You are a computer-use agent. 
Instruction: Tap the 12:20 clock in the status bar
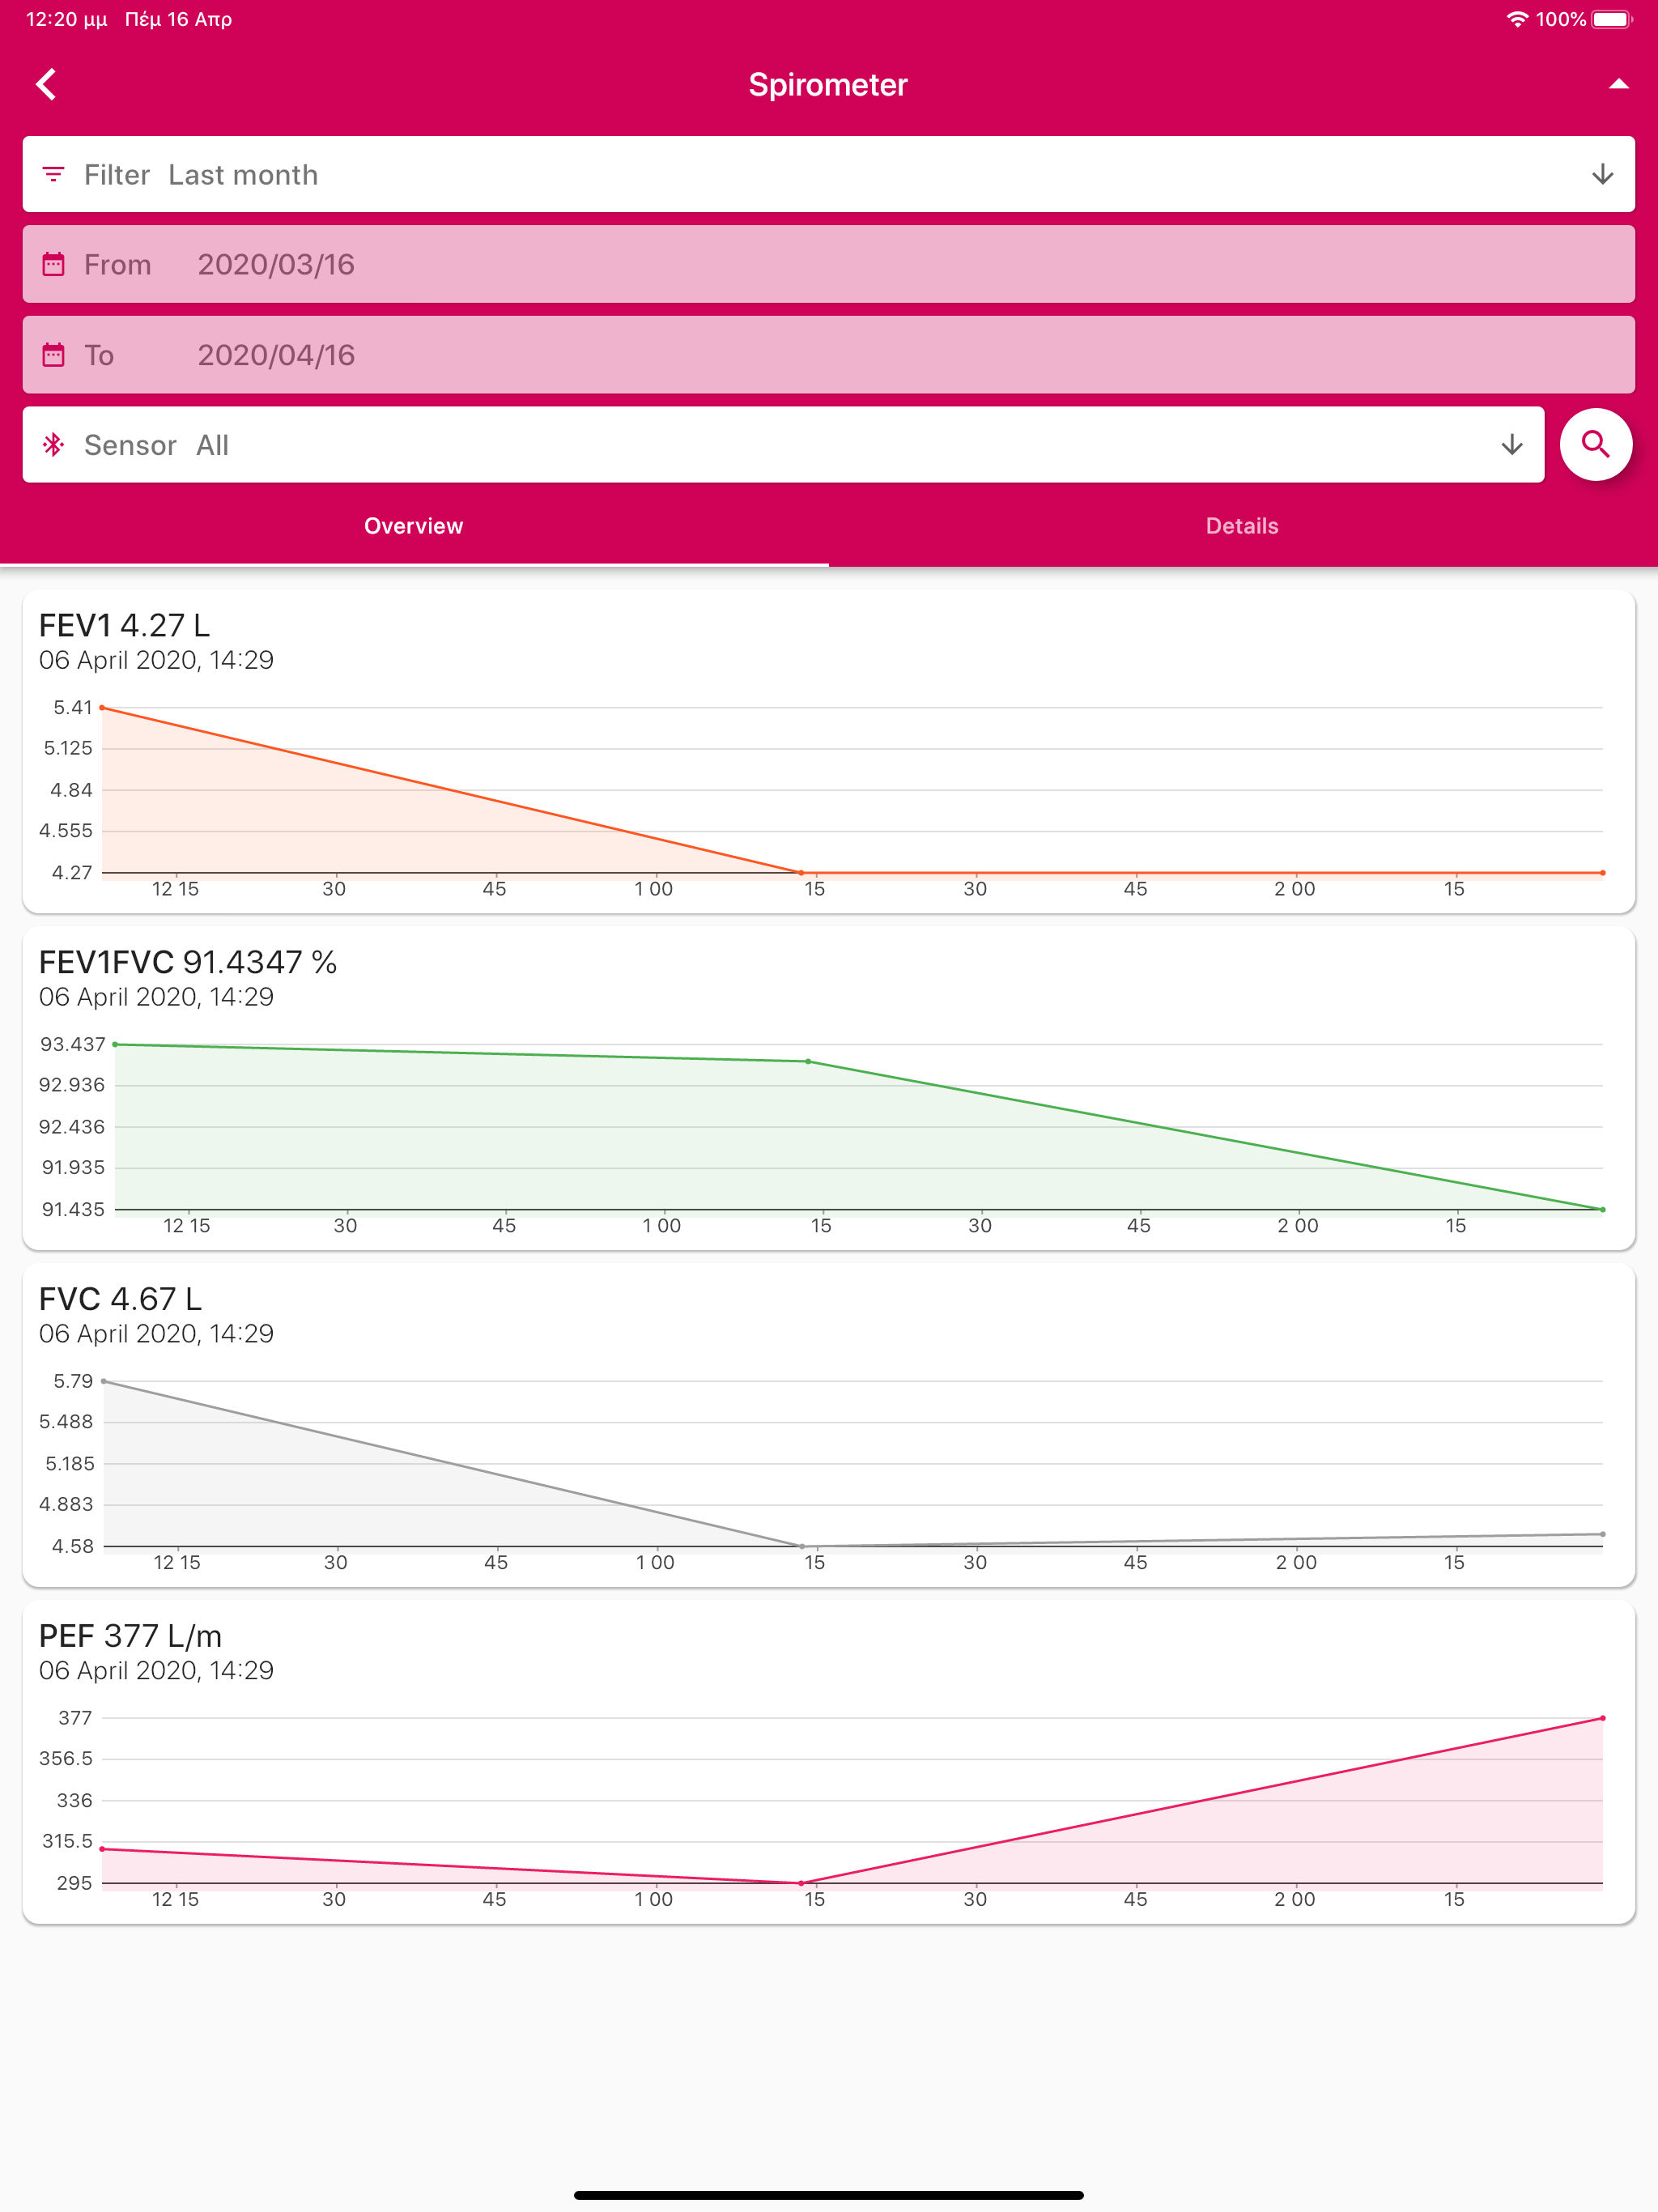[x=66, y=19]
